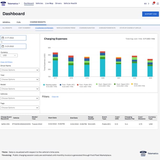160x160 pixels.
Task: Toggle Ford - Depot (AC) legend swatch
Action: tap(97, 84)
